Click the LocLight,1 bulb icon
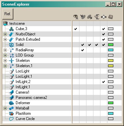Screen dimensions: 124x126 tap(12, 76)
